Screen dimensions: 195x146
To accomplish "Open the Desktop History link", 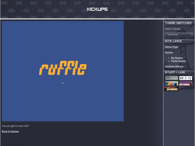I will pos(174,66).
